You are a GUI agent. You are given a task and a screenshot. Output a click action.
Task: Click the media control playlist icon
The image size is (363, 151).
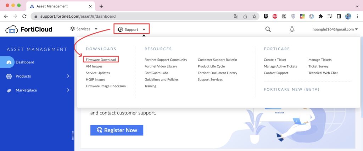coord(330,16)
